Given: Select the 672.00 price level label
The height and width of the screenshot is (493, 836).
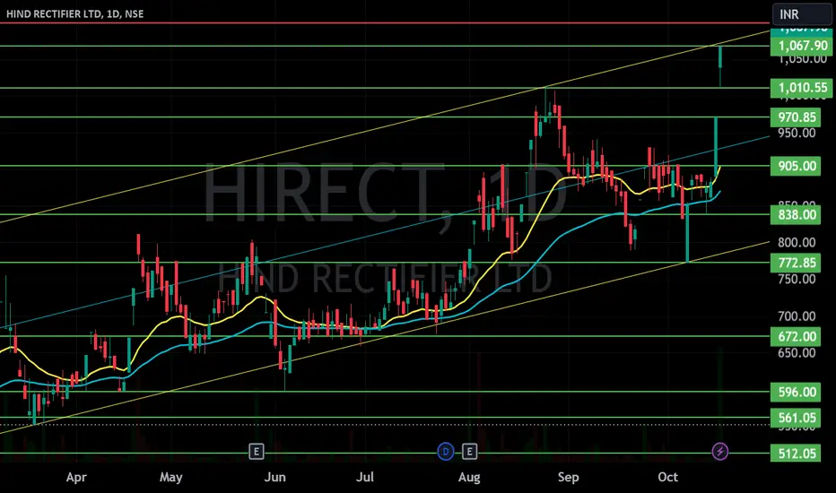Looking at the screenshot, I should click(796, 337).
